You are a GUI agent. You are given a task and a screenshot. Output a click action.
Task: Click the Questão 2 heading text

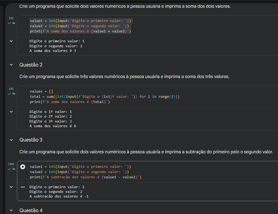pyautogui.click(x=31, y=65)
